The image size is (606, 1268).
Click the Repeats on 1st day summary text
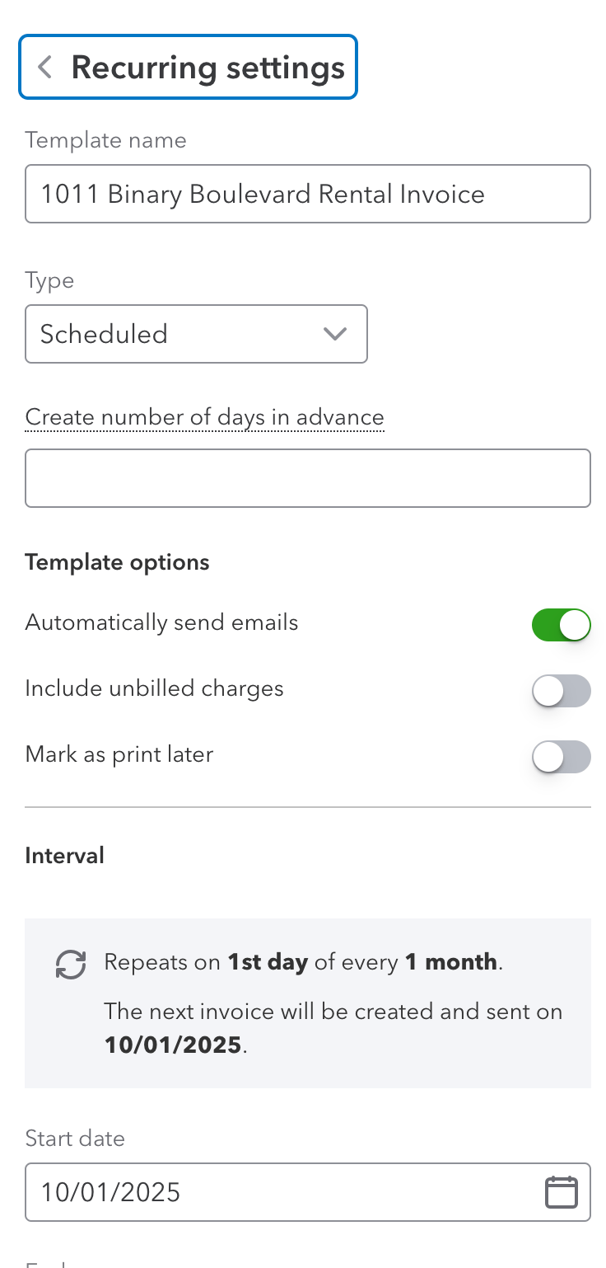(303, 962)
